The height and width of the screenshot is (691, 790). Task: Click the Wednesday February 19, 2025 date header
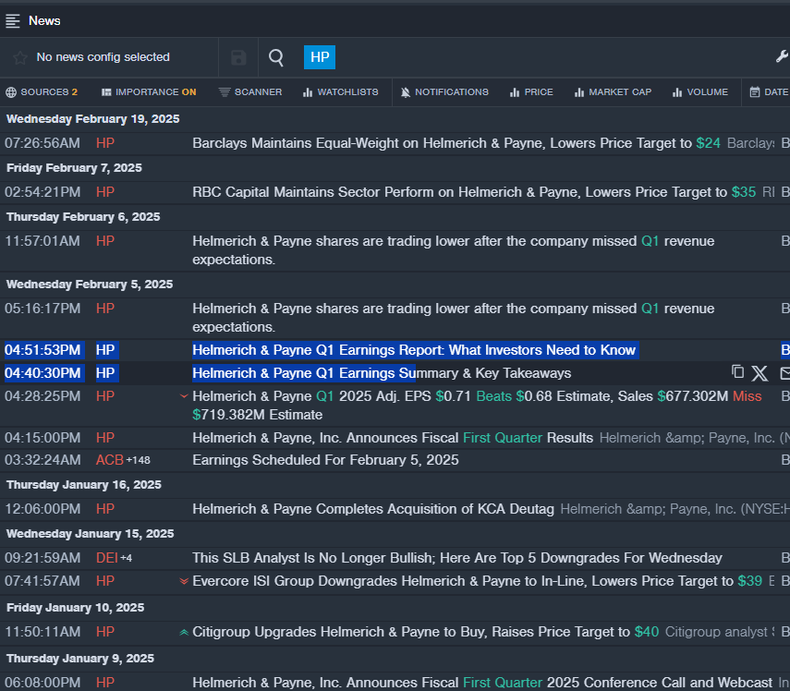point(92,119)
